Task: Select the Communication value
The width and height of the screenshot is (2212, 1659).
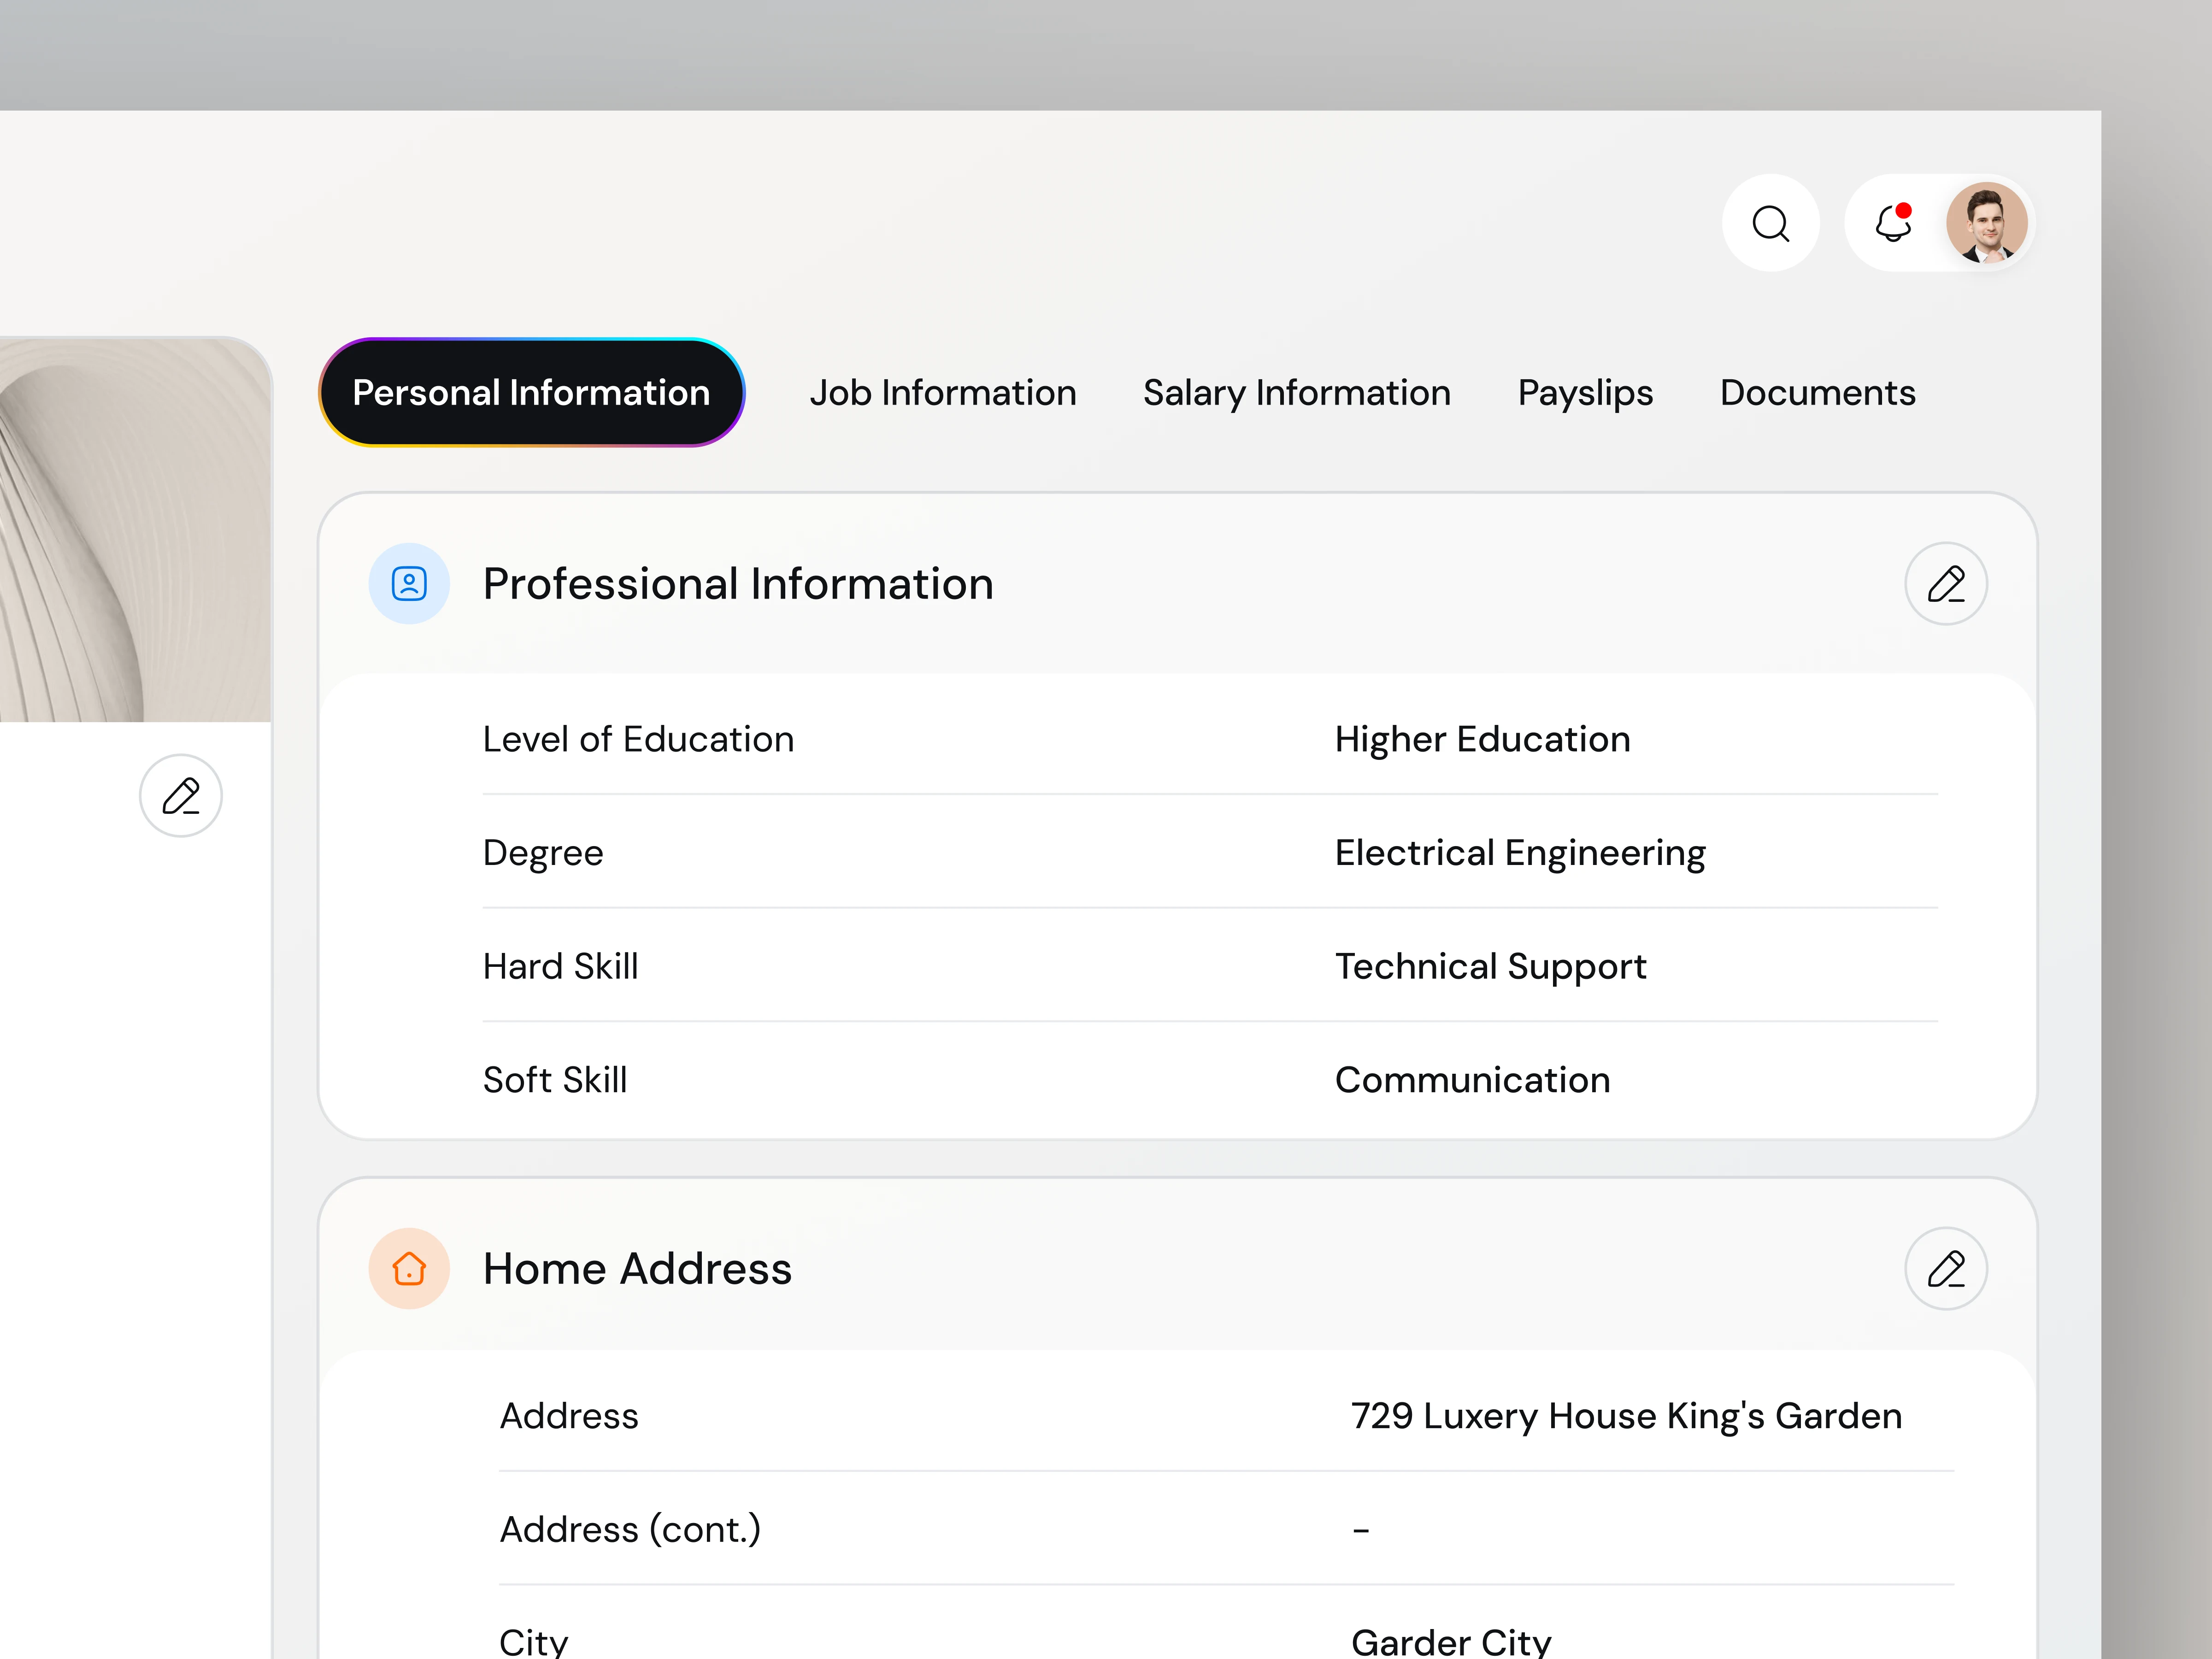Action: click(x=1472, y=1080)
